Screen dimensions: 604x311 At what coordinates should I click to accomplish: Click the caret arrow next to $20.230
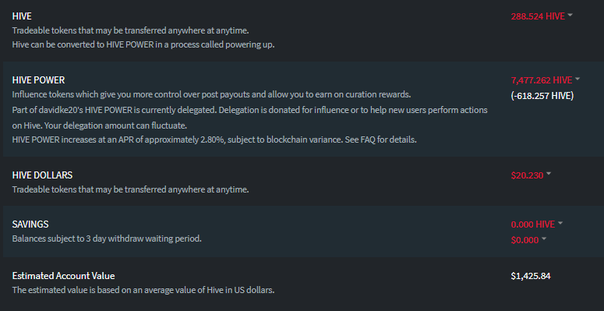(x=549, y=174)
